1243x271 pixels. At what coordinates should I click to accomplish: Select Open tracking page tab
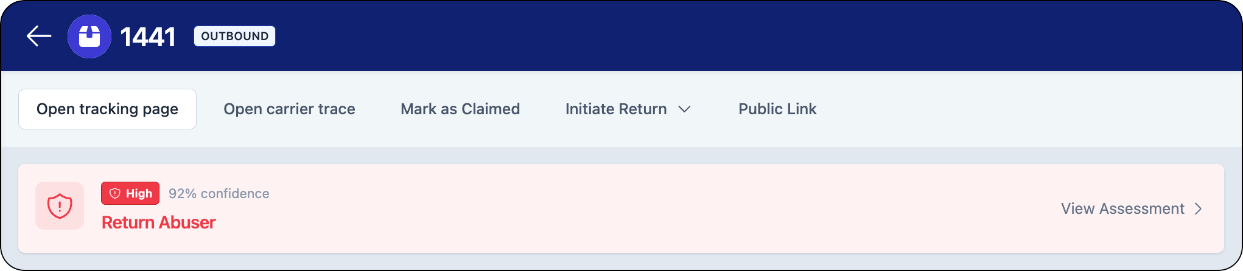click(107, 109)
